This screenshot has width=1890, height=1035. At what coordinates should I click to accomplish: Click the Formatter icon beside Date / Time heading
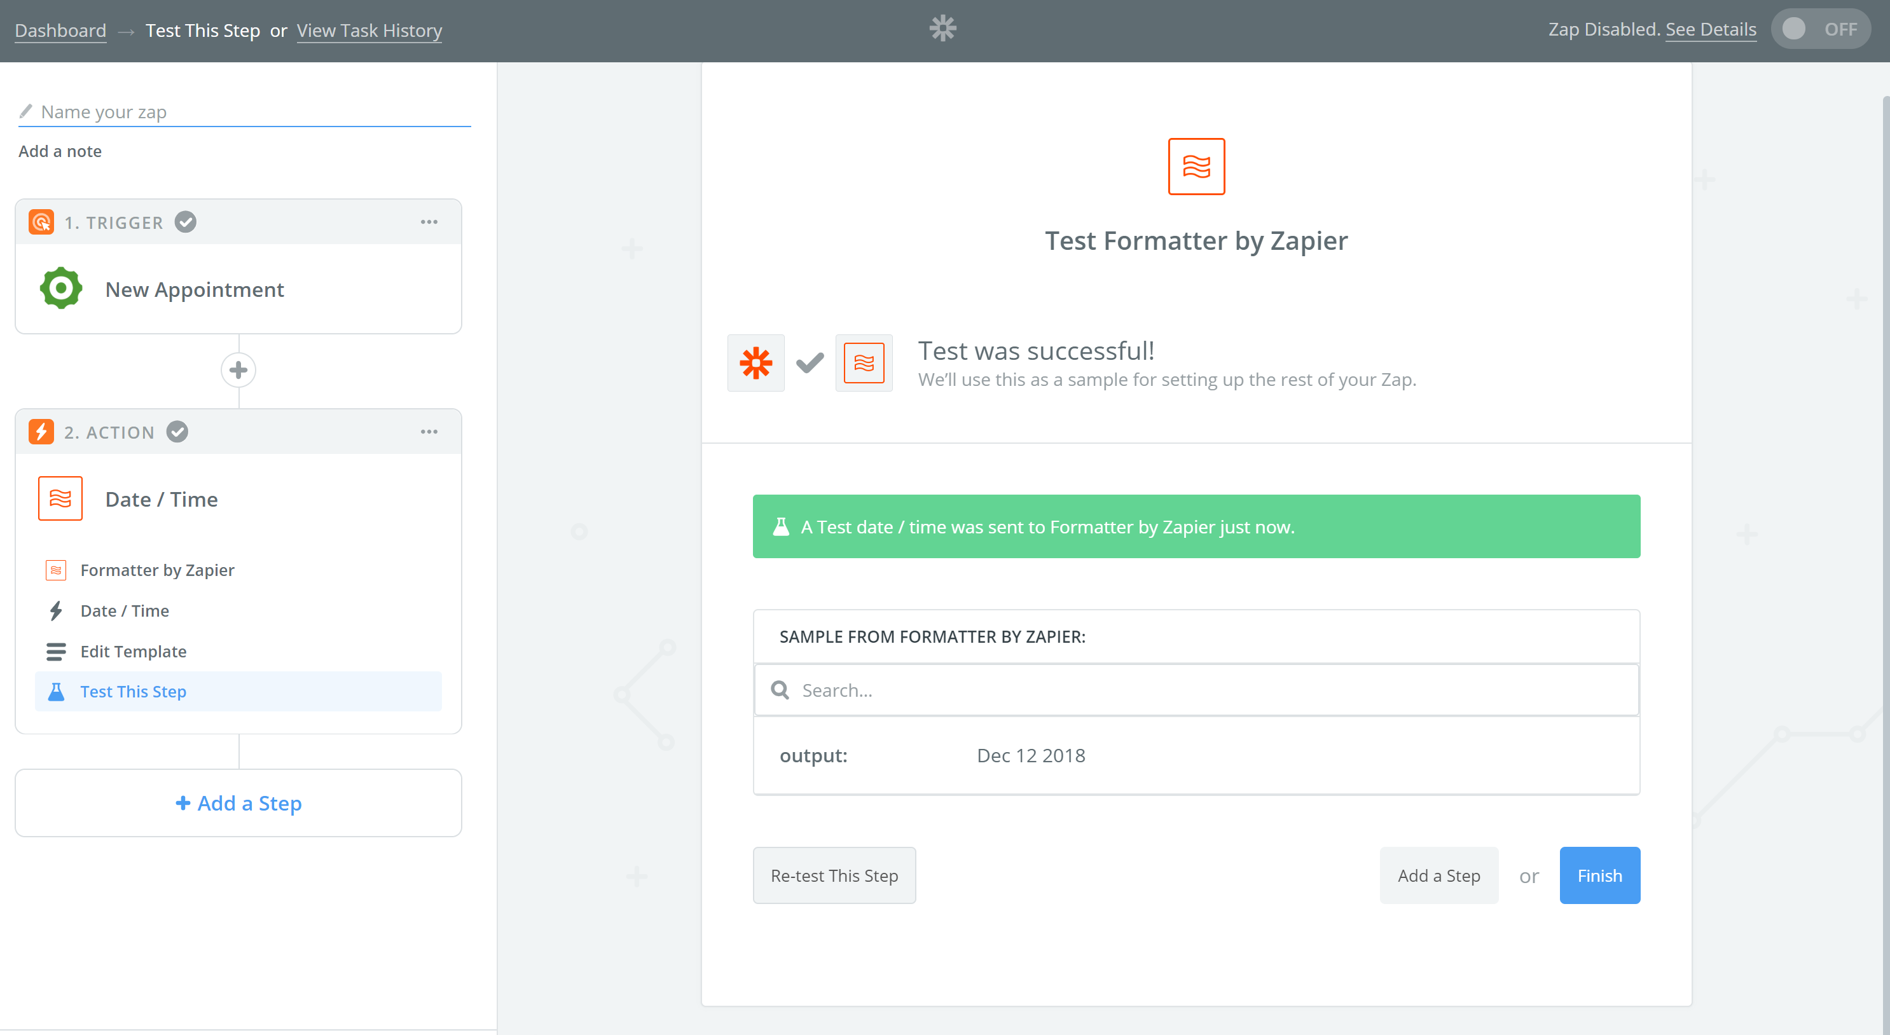click(x=60, y=499)
